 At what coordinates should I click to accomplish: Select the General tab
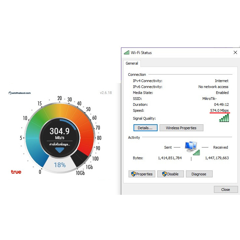[x=132, y=63]
